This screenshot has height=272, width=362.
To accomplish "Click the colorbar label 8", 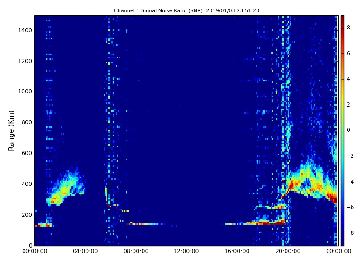I will [x=348, y=28].
